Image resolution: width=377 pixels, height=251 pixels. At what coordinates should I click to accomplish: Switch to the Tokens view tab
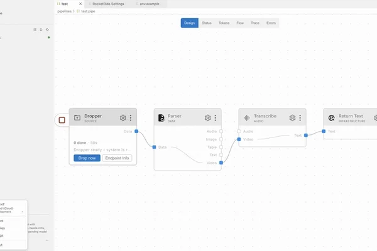(x=224, y=23)
